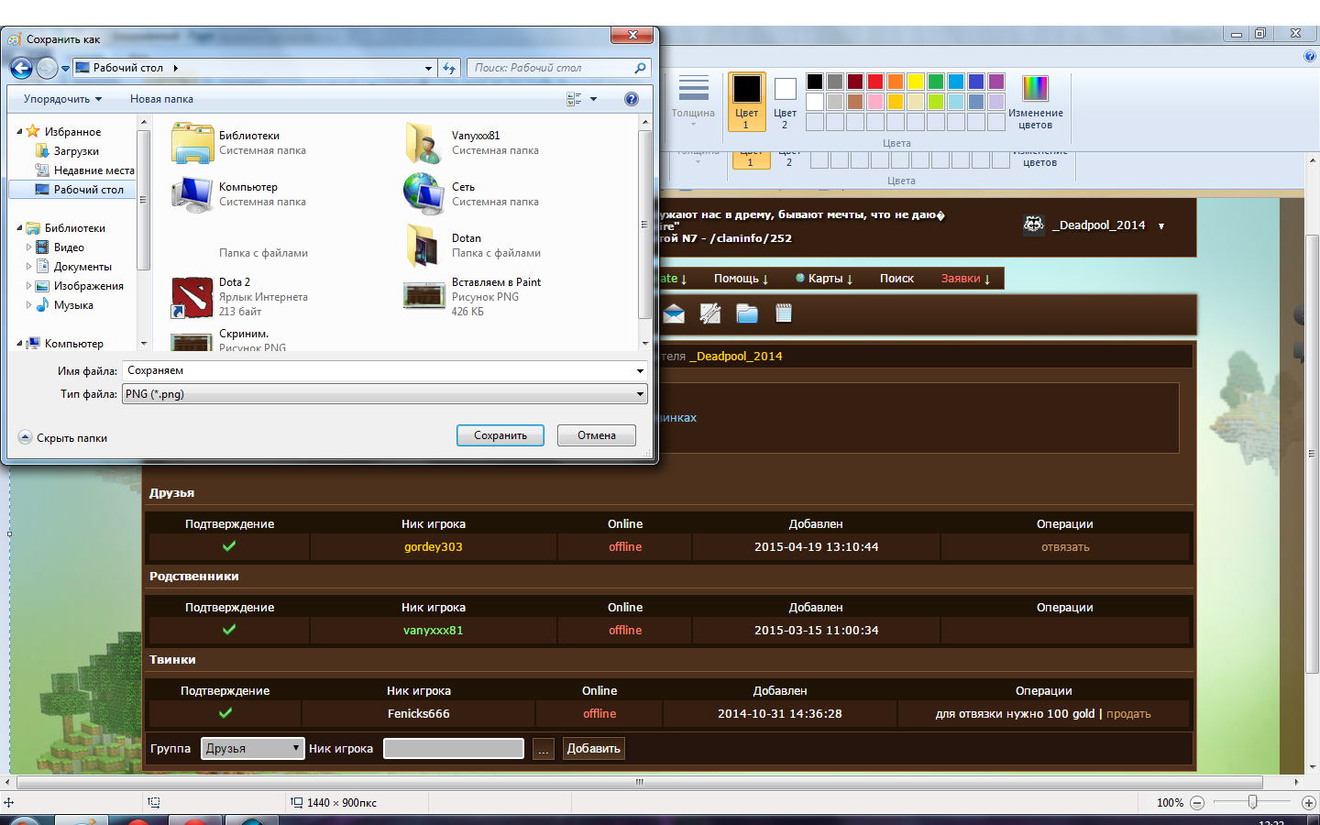Click the blue folder icon in webpage
1320x825 pixels.
(747, 313)
